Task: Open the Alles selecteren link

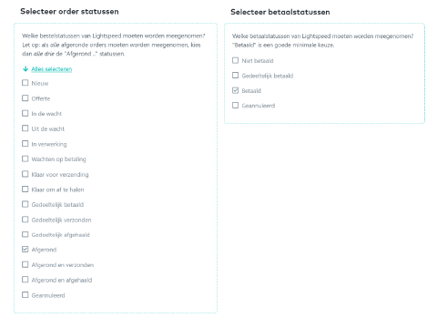Action: (52, 69)
